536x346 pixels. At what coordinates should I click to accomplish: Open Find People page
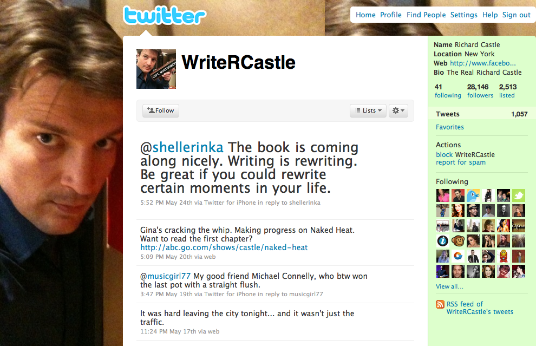[426, 15]
